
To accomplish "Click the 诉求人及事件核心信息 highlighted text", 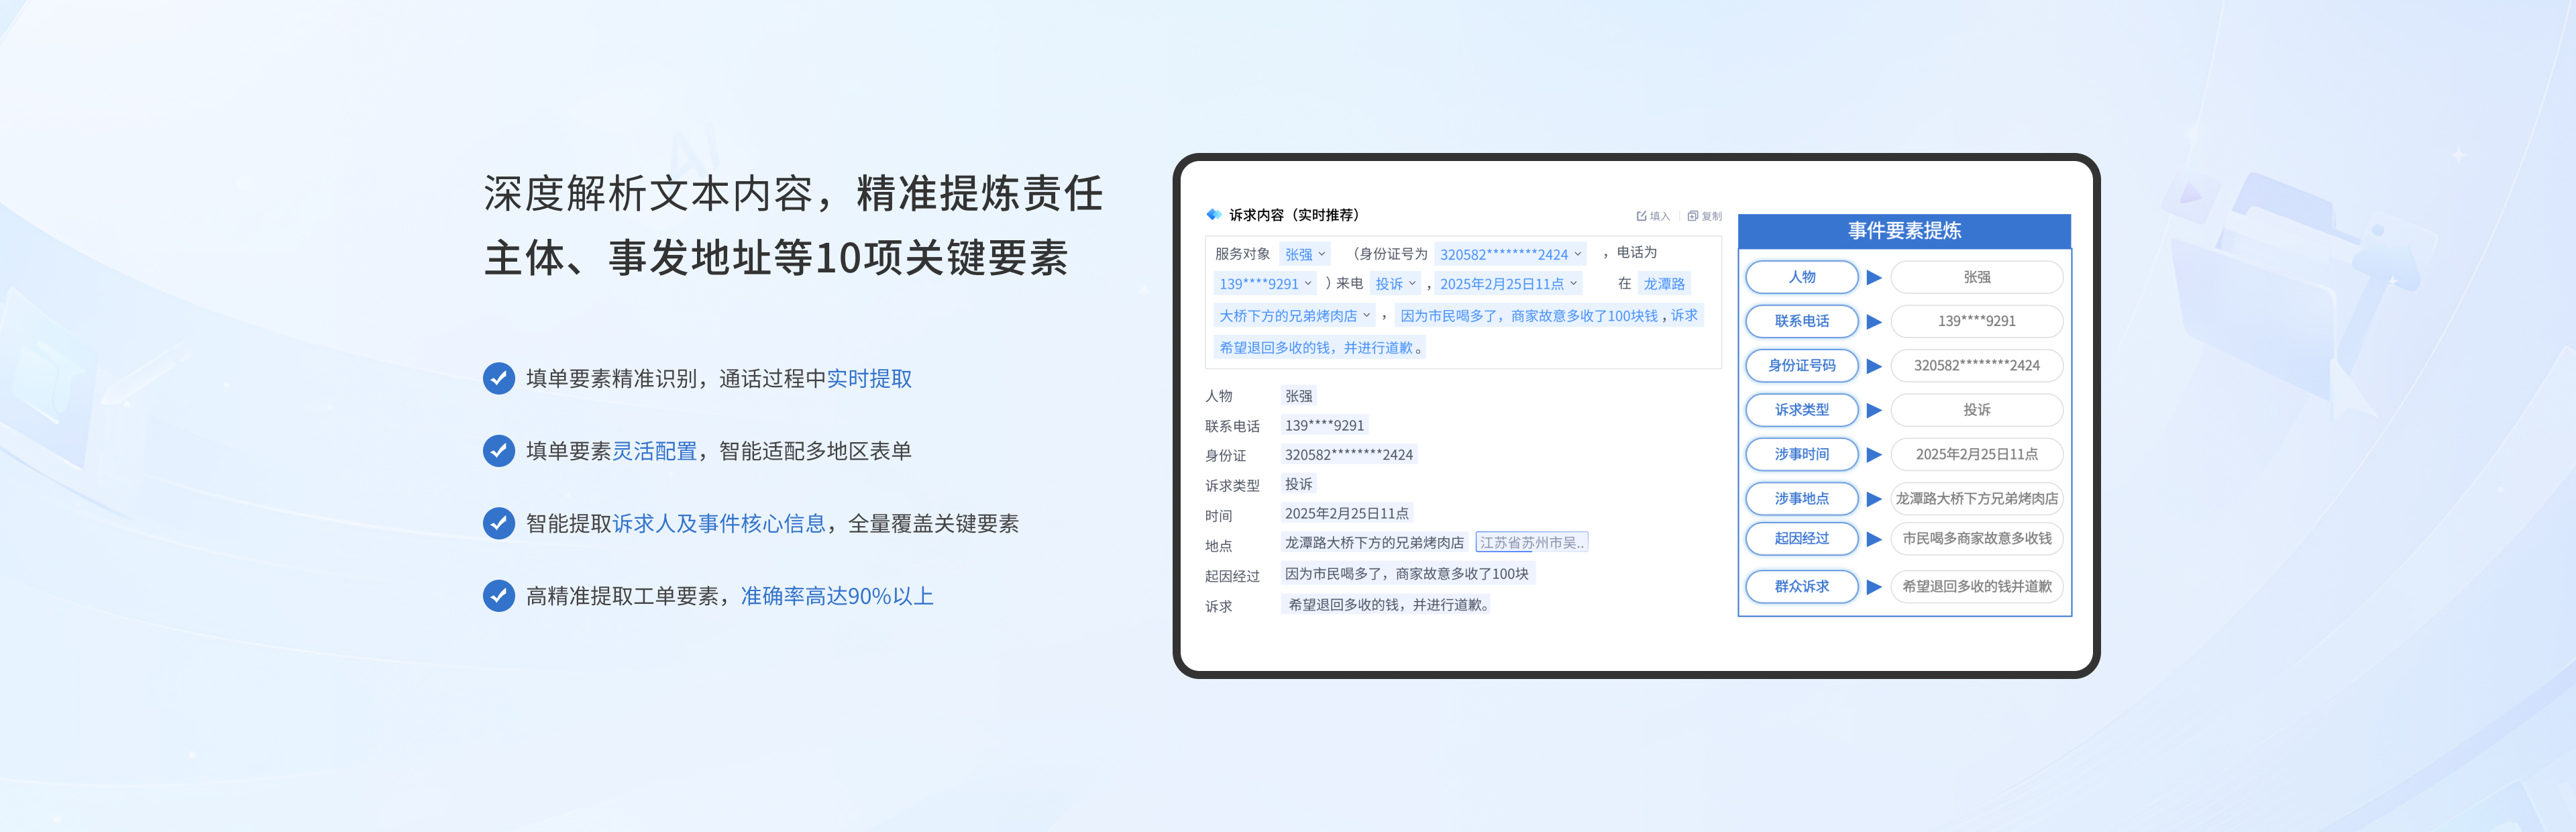I will click(719, 524).
